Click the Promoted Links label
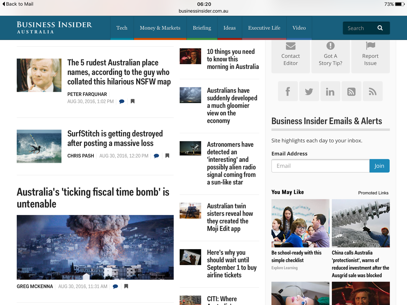407x305 pixels. point(373,193)
